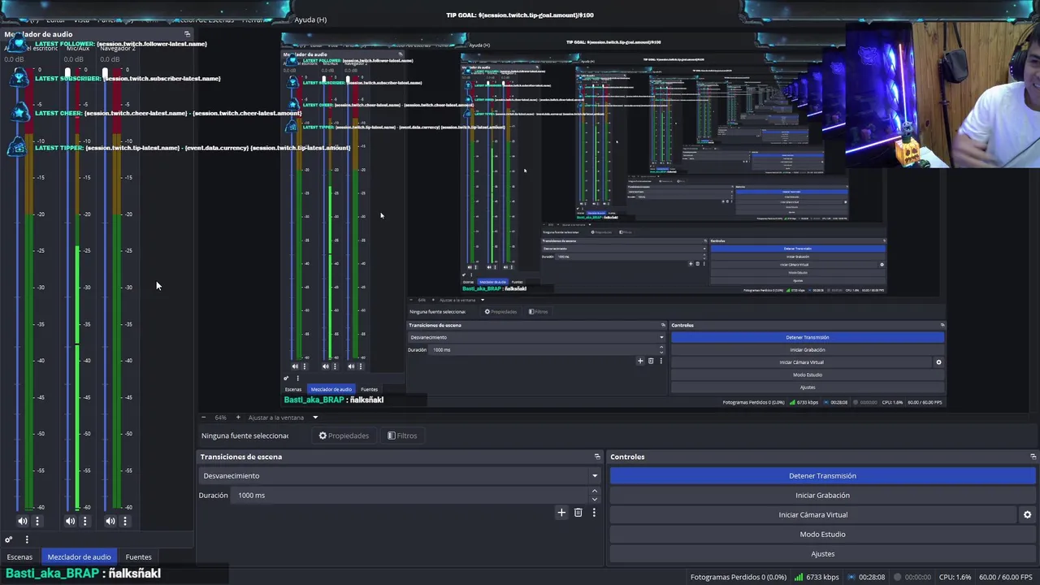Click the 6733 kbps bitrate reading
Image resolution: width=1040 pixels, height=585 pixels.
tap(823, 577)
